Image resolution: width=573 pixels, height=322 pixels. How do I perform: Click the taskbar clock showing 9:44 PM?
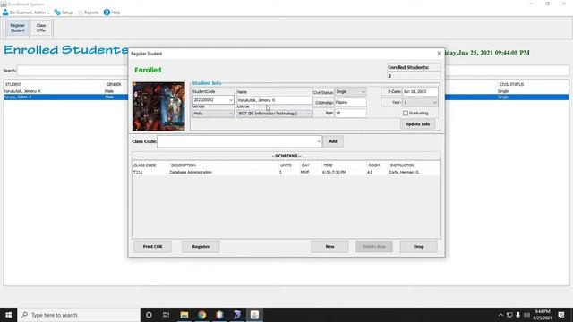coord(543,315)
